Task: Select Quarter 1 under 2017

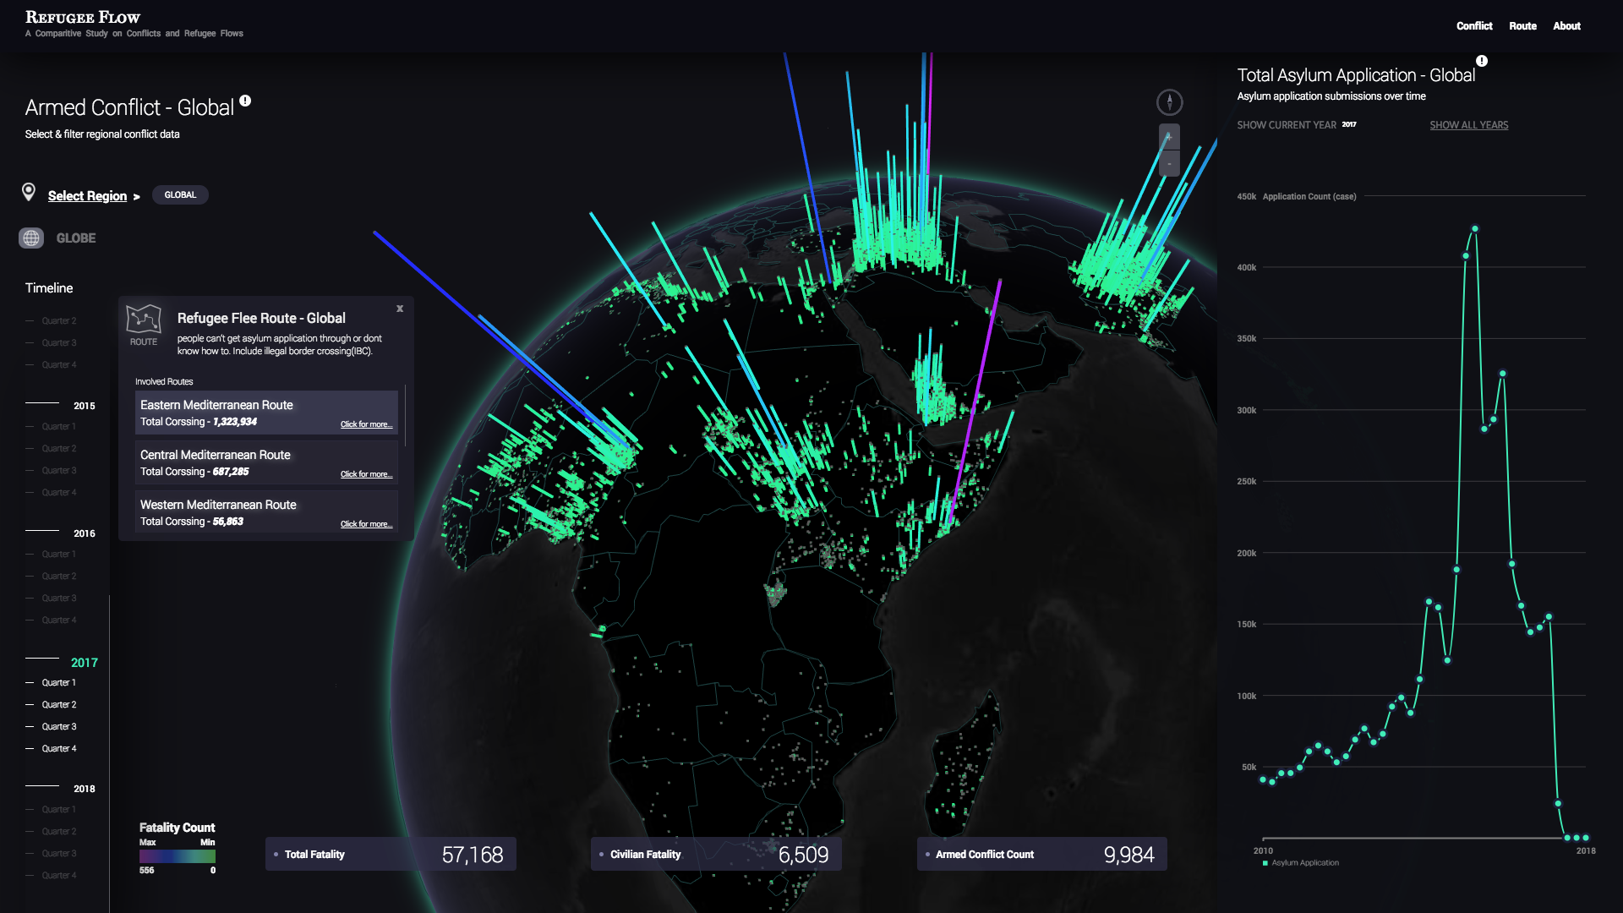Action: click(58, 683)
